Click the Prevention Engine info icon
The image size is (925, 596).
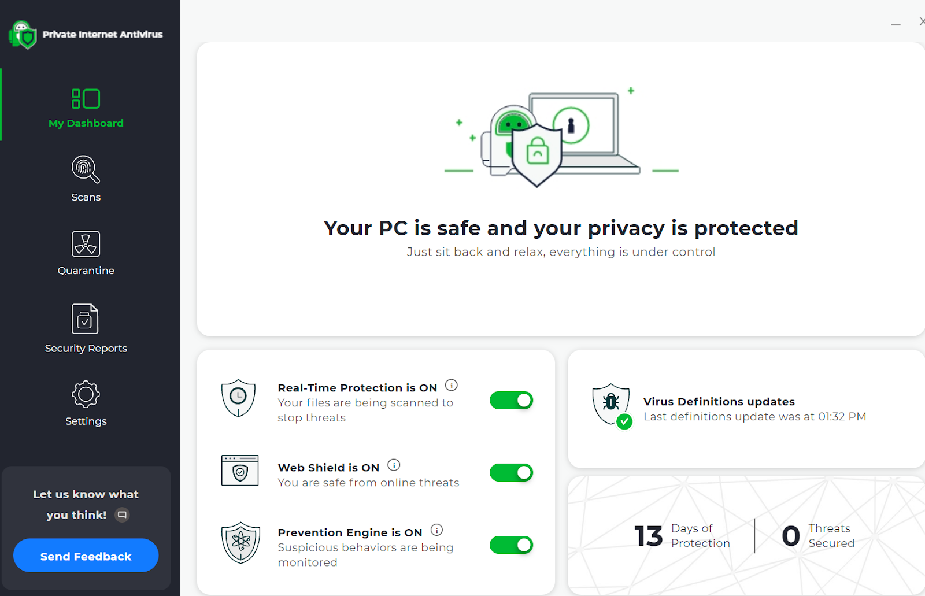click(437, 530)
